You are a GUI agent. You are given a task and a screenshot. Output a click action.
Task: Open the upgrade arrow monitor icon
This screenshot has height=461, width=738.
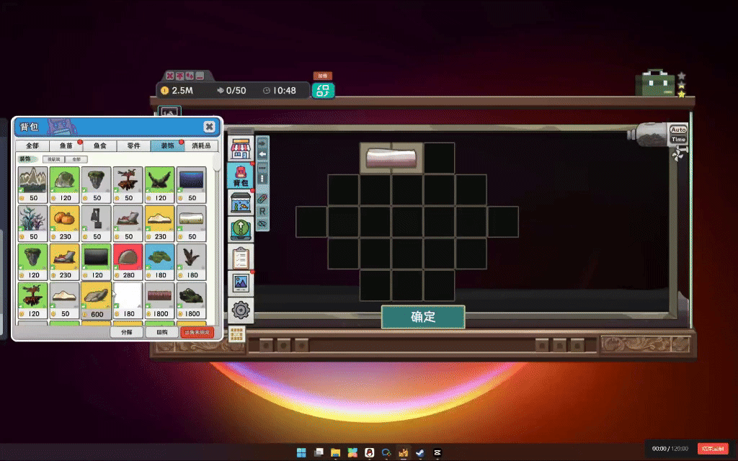(x=240, y=229)
